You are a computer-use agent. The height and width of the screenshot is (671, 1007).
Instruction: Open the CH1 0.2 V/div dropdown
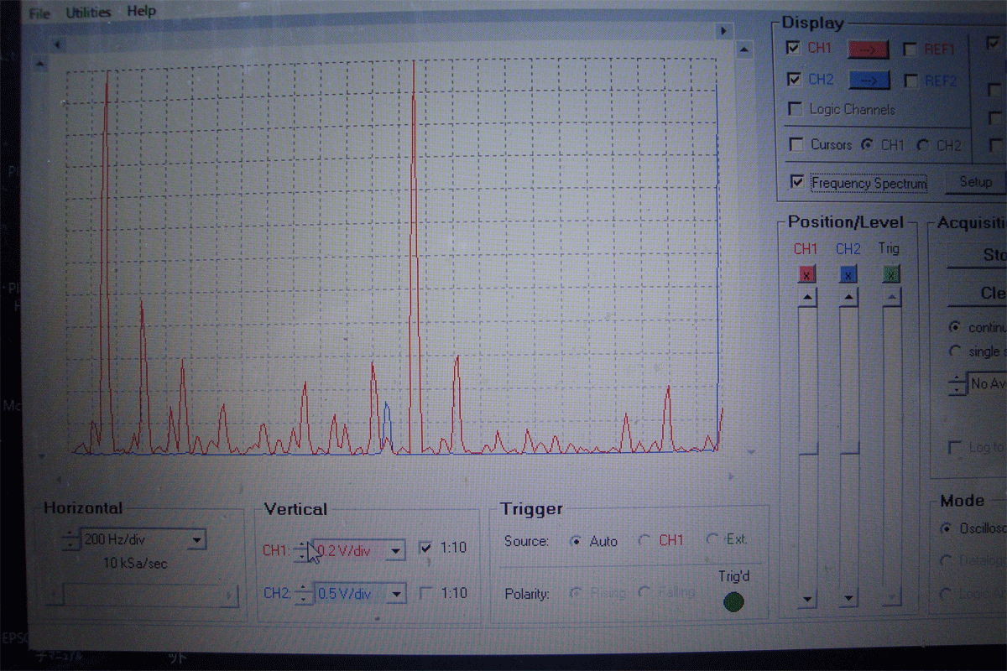(396, 551)
